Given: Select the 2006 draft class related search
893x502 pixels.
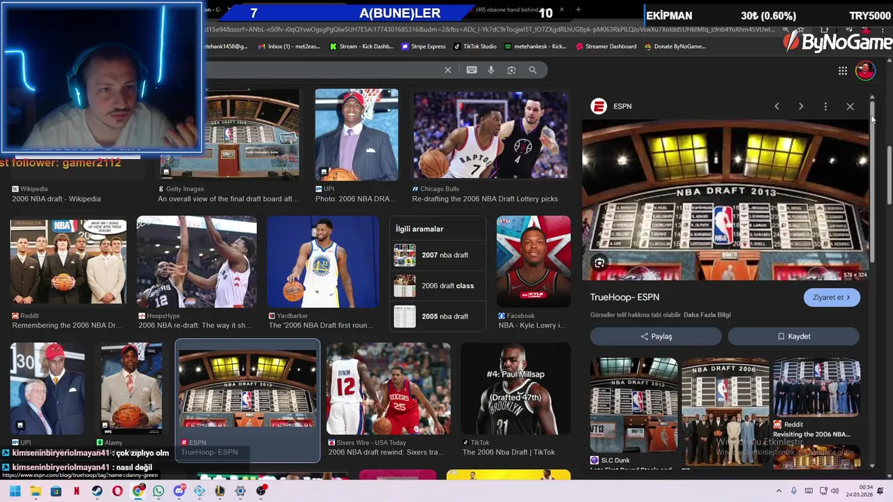Looking at the screenshot, I should (x=438, y=286).
